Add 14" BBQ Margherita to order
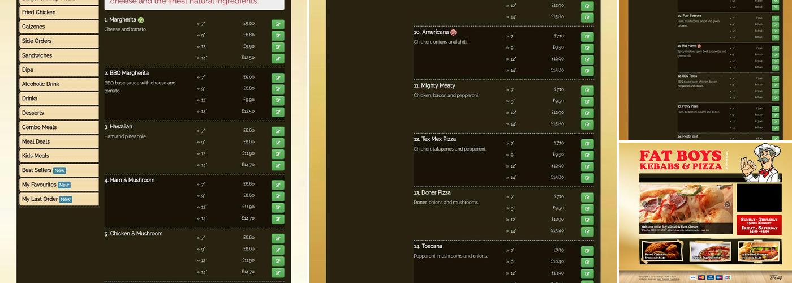 [278, 112]
